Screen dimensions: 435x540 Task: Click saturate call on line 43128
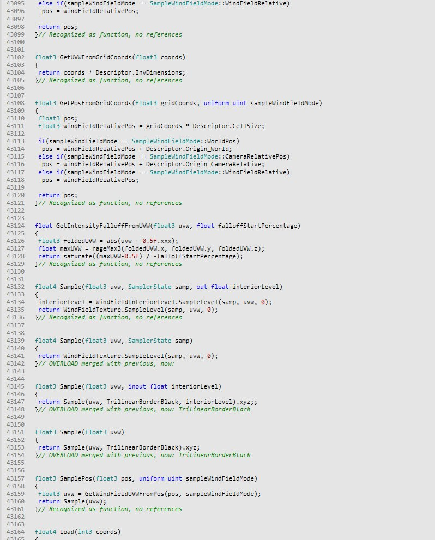point(78,256)
